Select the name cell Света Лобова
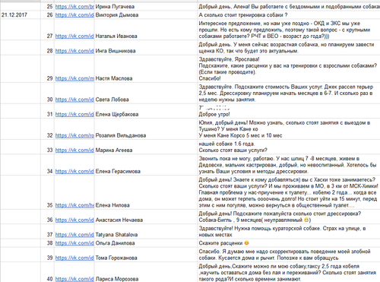The width and height of the screenshot is (380, 282). coord(146,93)
